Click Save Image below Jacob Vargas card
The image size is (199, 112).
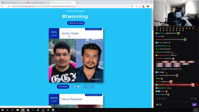pyautogui.click(x=63, y=87)
